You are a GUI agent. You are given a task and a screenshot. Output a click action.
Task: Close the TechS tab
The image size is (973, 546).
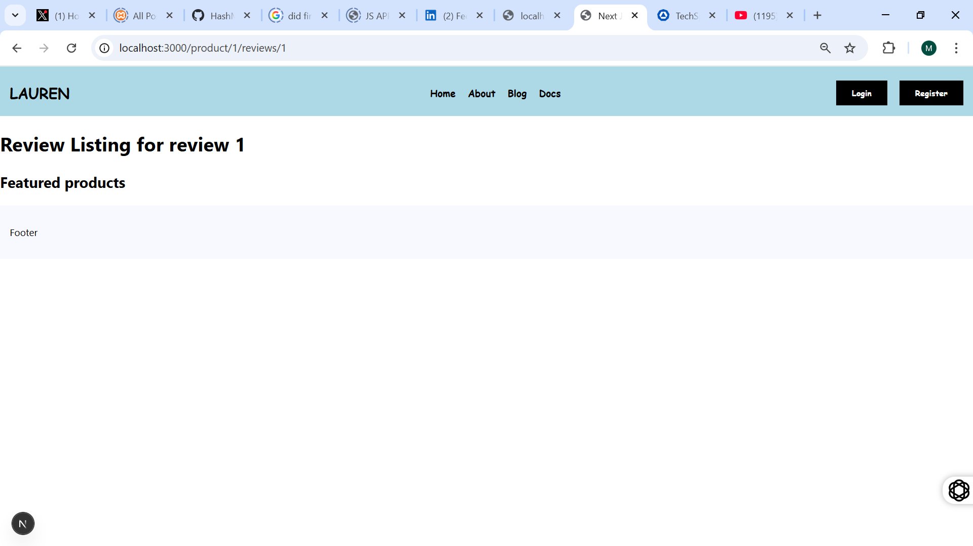(713, 16)
